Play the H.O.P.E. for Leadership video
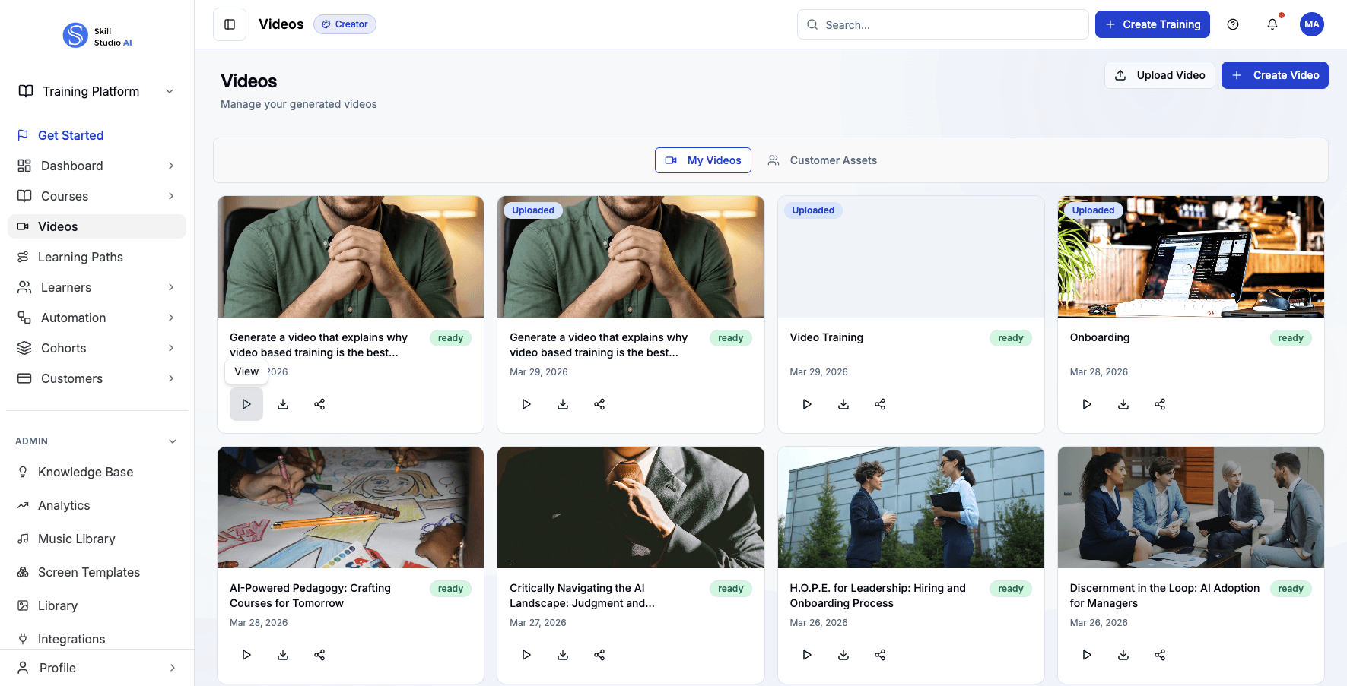This screenshot has height=686, width=1347. (807, 655)
